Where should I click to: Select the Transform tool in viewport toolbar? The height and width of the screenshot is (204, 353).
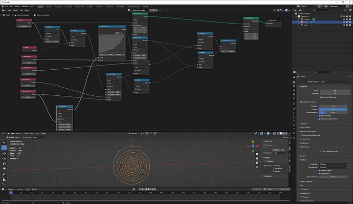coord(4,169)
